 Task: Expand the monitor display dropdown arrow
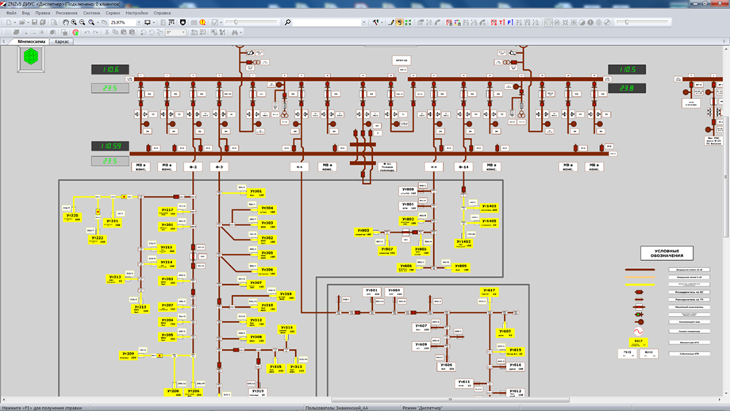[x=154, y=23]
